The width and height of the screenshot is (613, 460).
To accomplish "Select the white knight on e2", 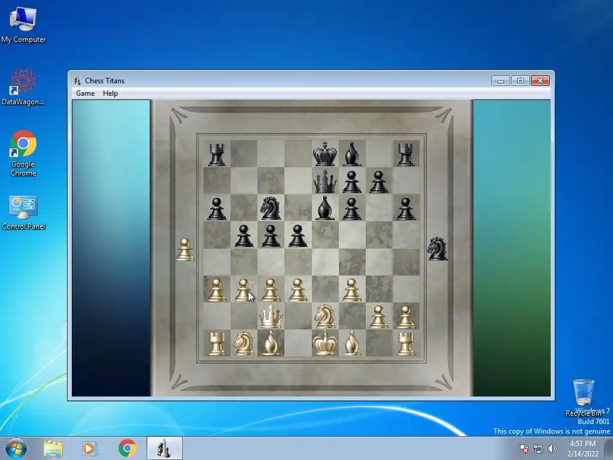I will pyautogui.click(x=325, y=316).
